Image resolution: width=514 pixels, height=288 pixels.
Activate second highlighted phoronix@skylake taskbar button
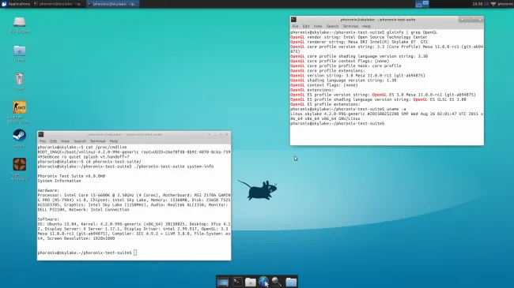pos(113,4)
